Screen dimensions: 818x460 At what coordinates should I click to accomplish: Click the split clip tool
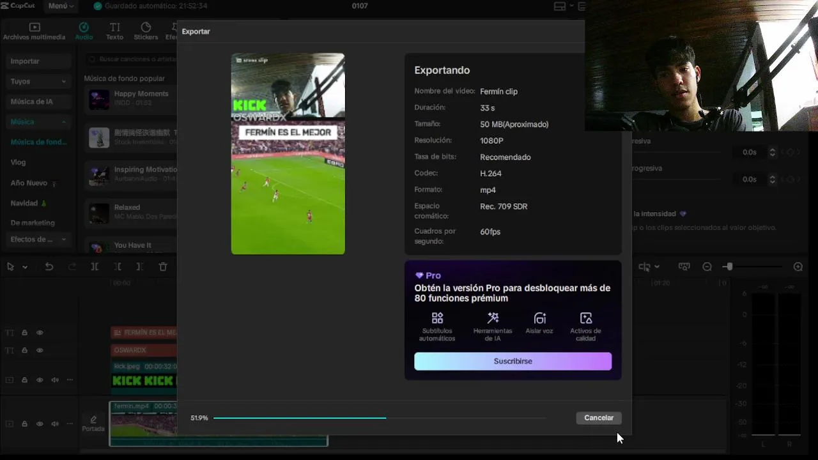coord(95,266)
